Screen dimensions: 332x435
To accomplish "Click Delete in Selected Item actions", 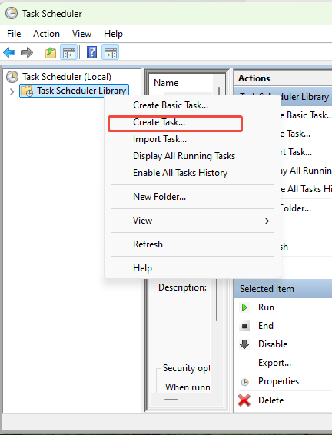I will click(271, 400).
